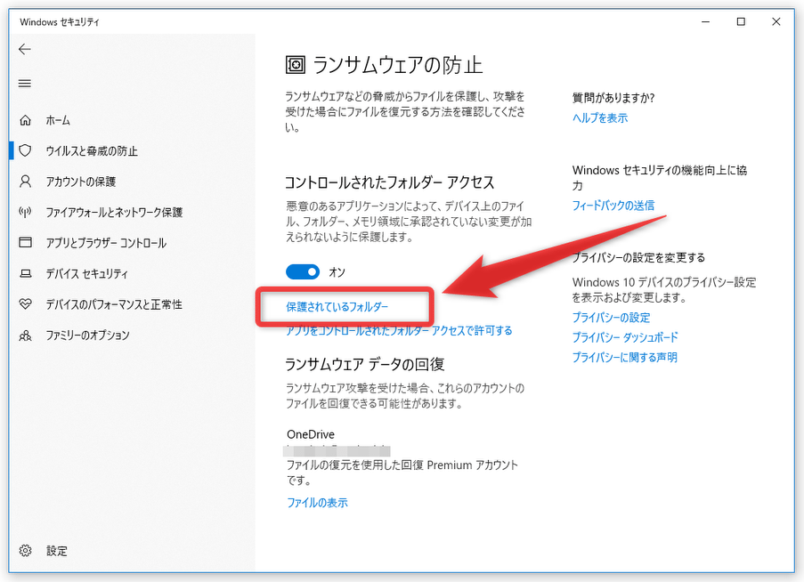Select アプリとブラウザー コントロール menu item
Screen dimensions: 804x582
pyautogui.click(x=106, y=243)
